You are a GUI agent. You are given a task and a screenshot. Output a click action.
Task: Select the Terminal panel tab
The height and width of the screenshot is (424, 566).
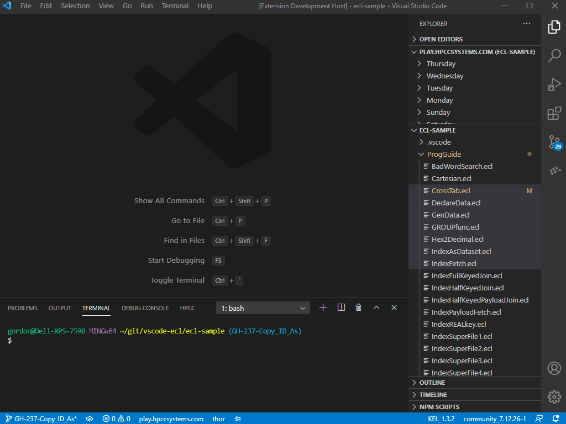pos(96,308)
